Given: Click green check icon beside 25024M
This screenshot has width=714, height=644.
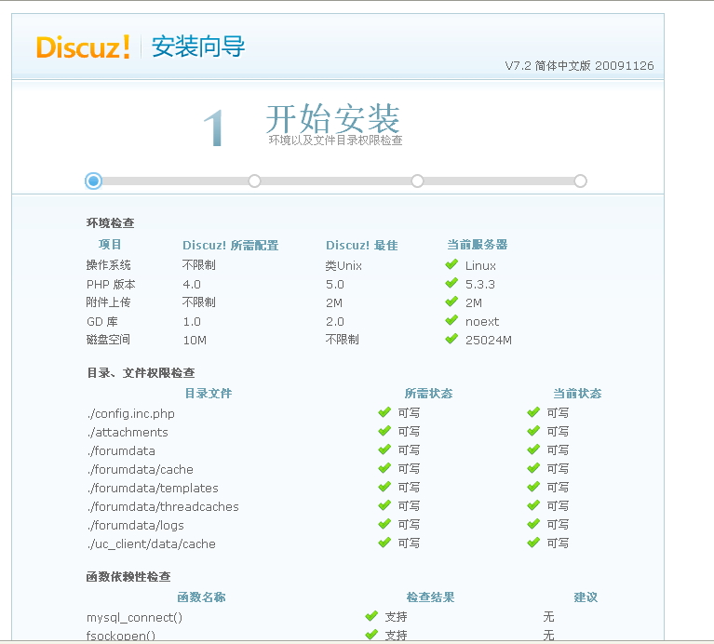Looking at the screenshot, I should point(451,339).
